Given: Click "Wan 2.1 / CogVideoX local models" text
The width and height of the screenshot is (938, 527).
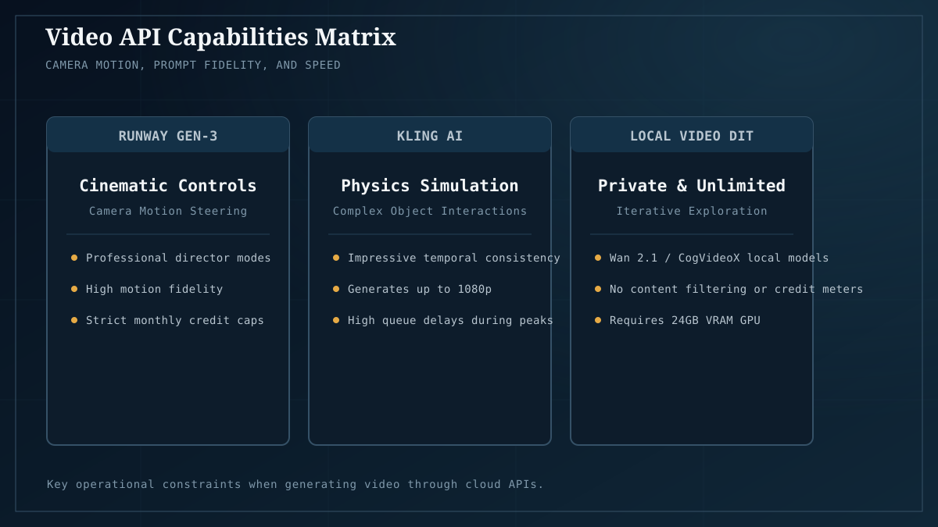Looking at the screenshot, I should click(x=719, y=258).
